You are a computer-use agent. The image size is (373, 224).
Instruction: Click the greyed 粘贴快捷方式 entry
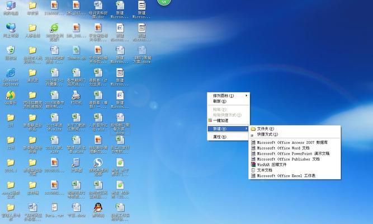(x=228, y=115)
